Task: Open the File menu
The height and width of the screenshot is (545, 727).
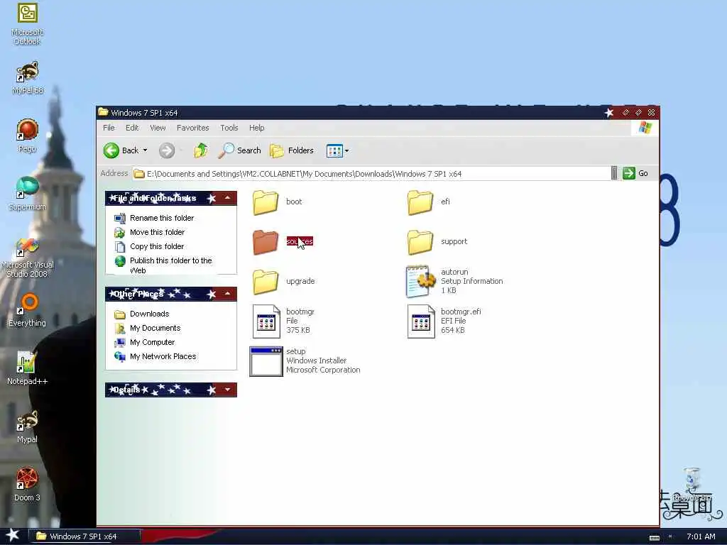Action: pos(109,128)
